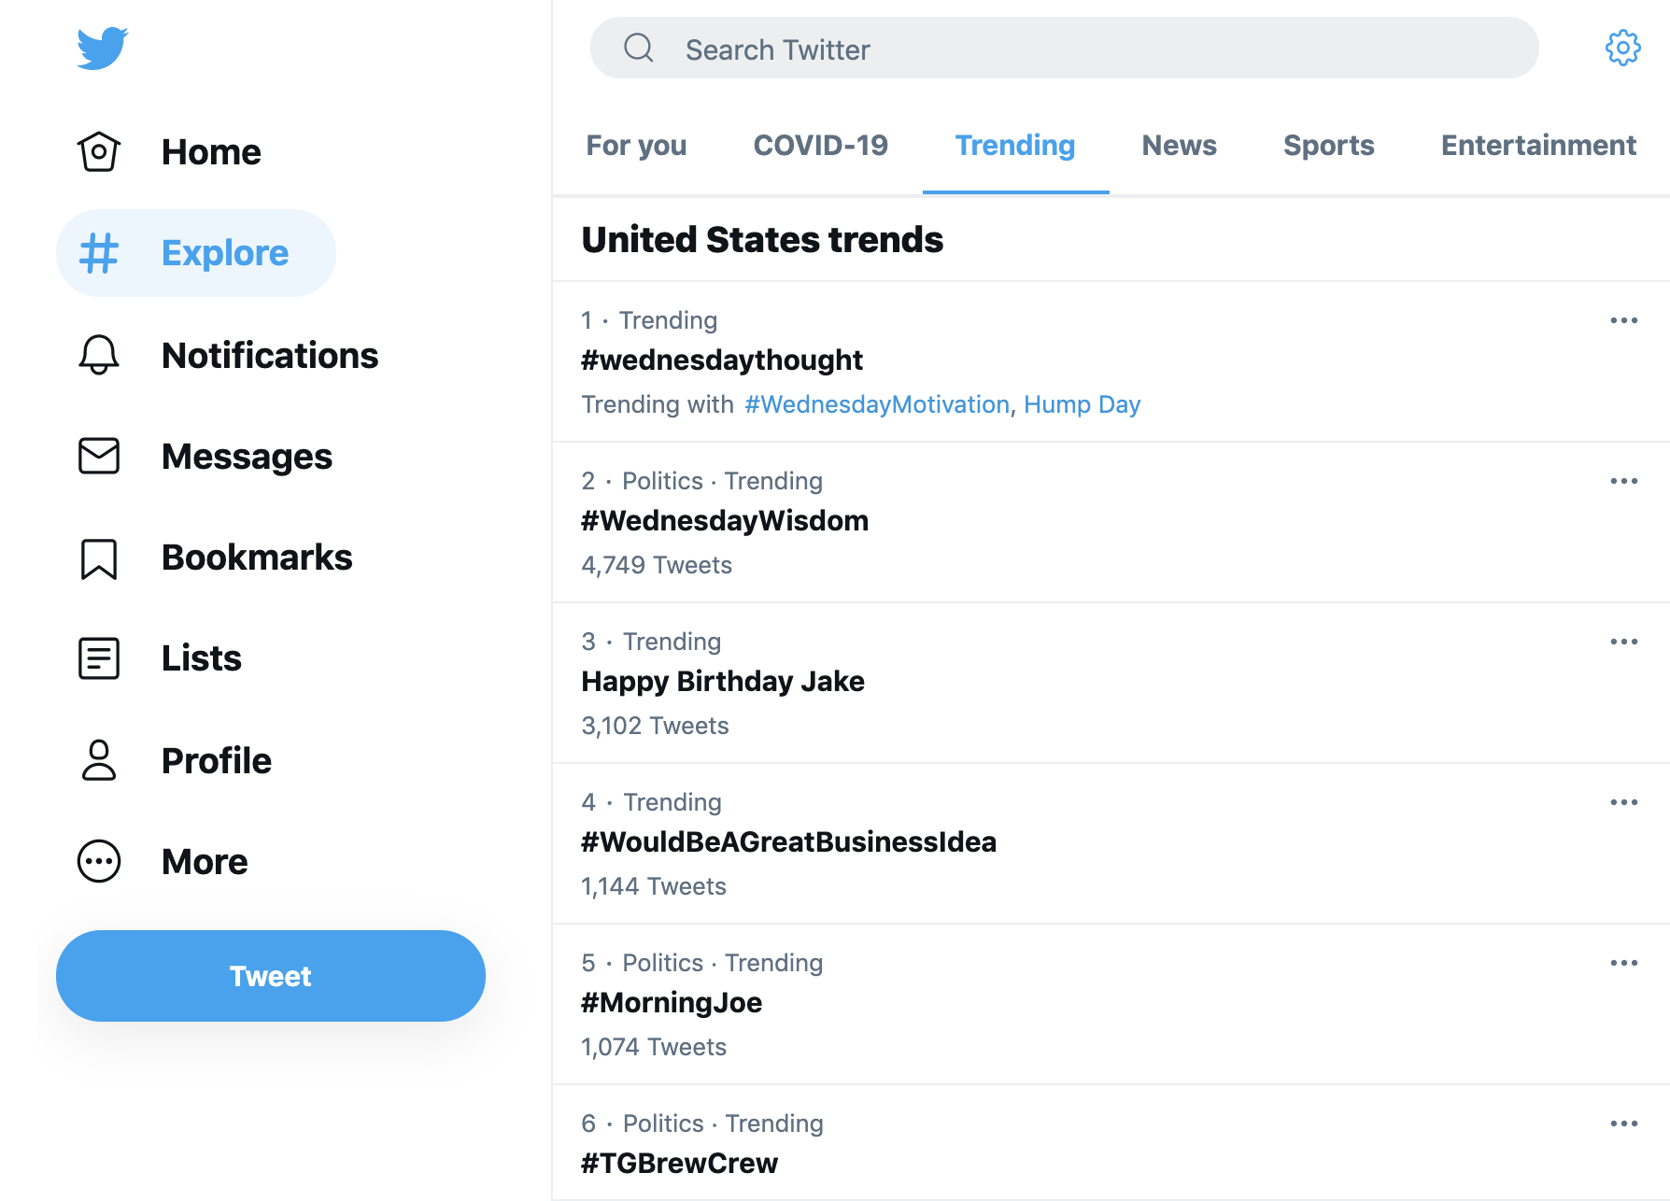Switch to the News tab
Screen dimensions: 1670x1201
click(1179, 146)
